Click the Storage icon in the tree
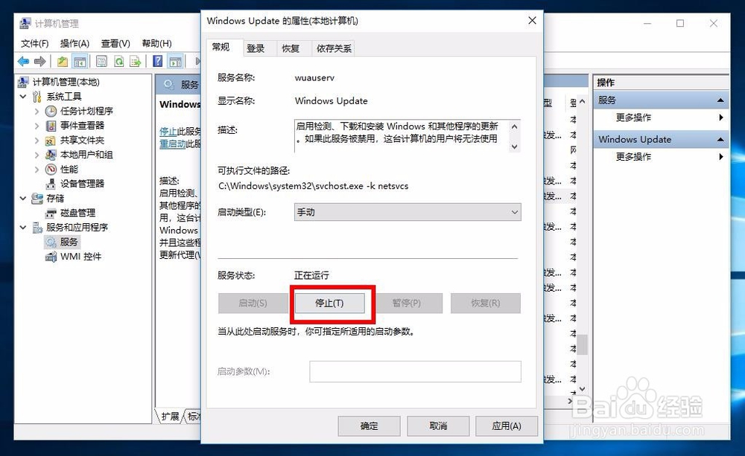 (37, 199)
